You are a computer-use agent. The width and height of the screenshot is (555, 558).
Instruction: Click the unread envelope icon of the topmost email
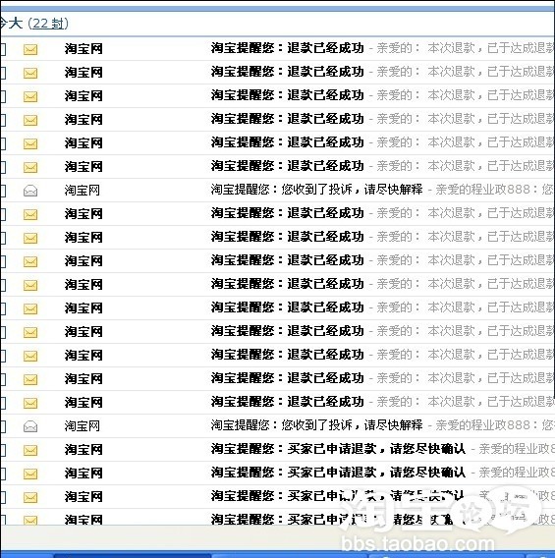tap(30, 49)
